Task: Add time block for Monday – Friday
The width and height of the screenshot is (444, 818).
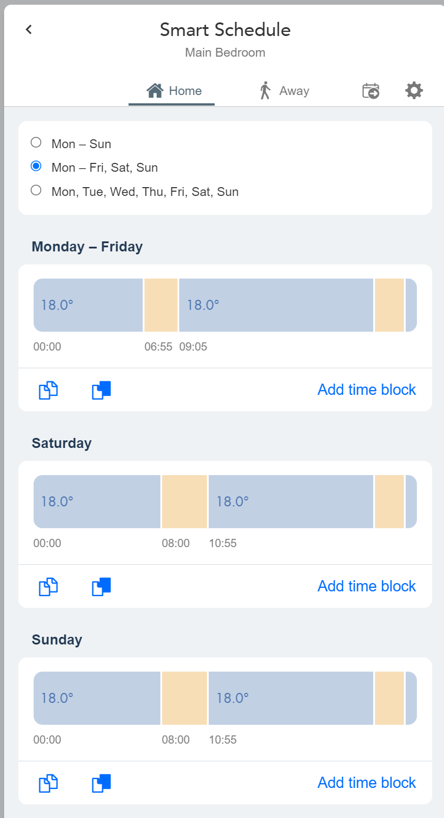Action: 367,390
